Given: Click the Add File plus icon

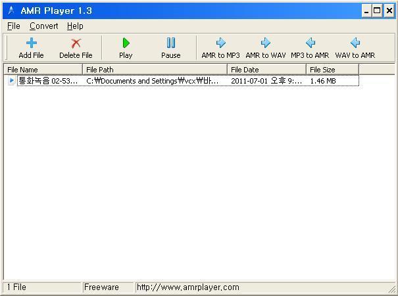Looking at the screenshot, I should pyautogui.click(x=32, y=43).
